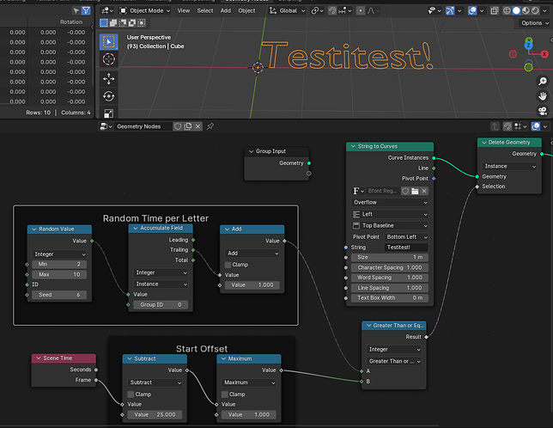Open Integer type dropdown in Random Value
The image size is (553, 428).
[x=59, y=254]
